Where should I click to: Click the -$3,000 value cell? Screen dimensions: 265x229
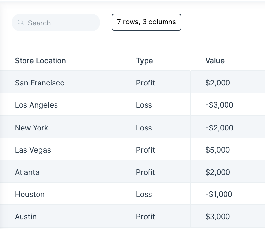228,104
